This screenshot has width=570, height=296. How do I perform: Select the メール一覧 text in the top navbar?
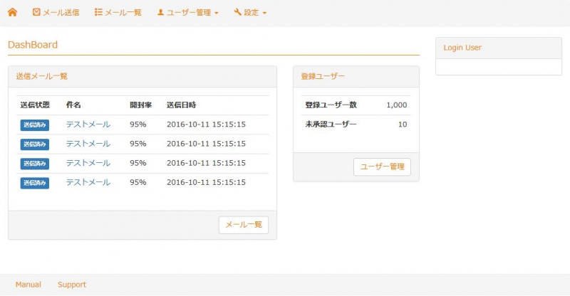[123, 13]
